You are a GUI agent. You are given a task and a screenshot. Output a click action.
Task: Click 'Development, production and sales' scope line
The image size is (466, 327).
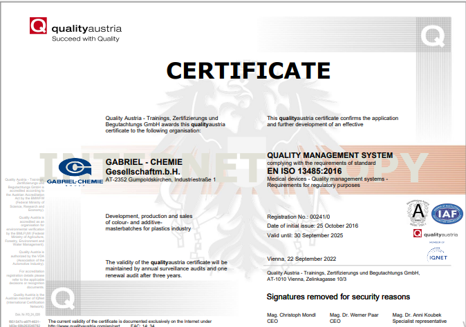[x=149, y=216]
